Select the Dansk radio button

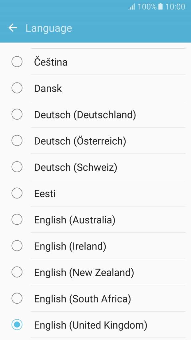tap(17, 88)
